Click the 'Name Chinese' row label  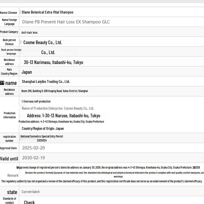(8, 12)
